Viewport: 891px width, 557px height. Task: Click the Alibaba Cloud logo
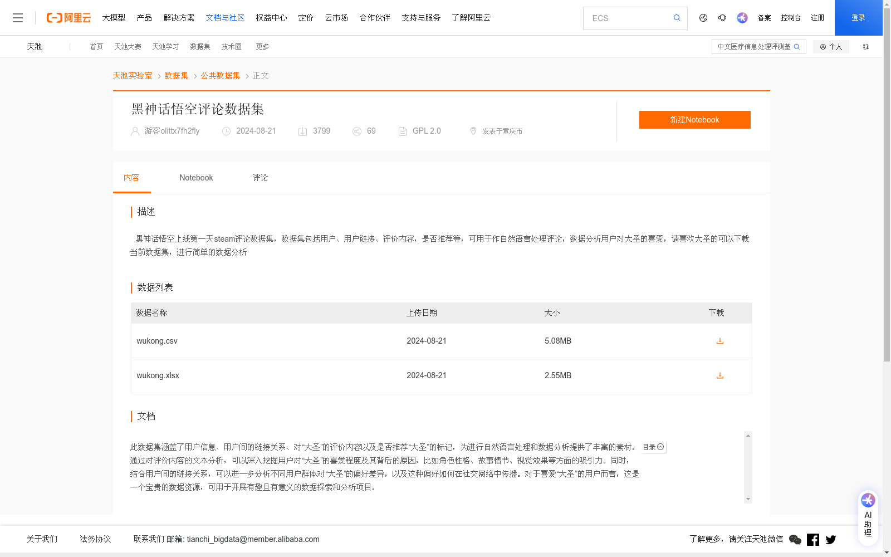coord(68,18)
